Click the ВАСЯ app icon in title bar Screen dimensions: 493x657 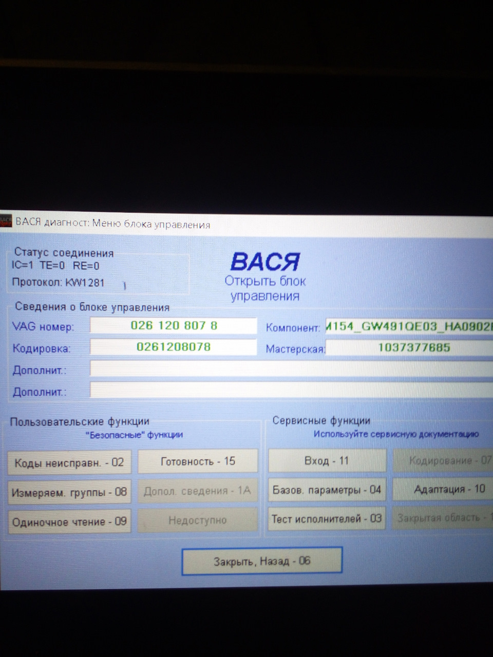coord(6,222)
